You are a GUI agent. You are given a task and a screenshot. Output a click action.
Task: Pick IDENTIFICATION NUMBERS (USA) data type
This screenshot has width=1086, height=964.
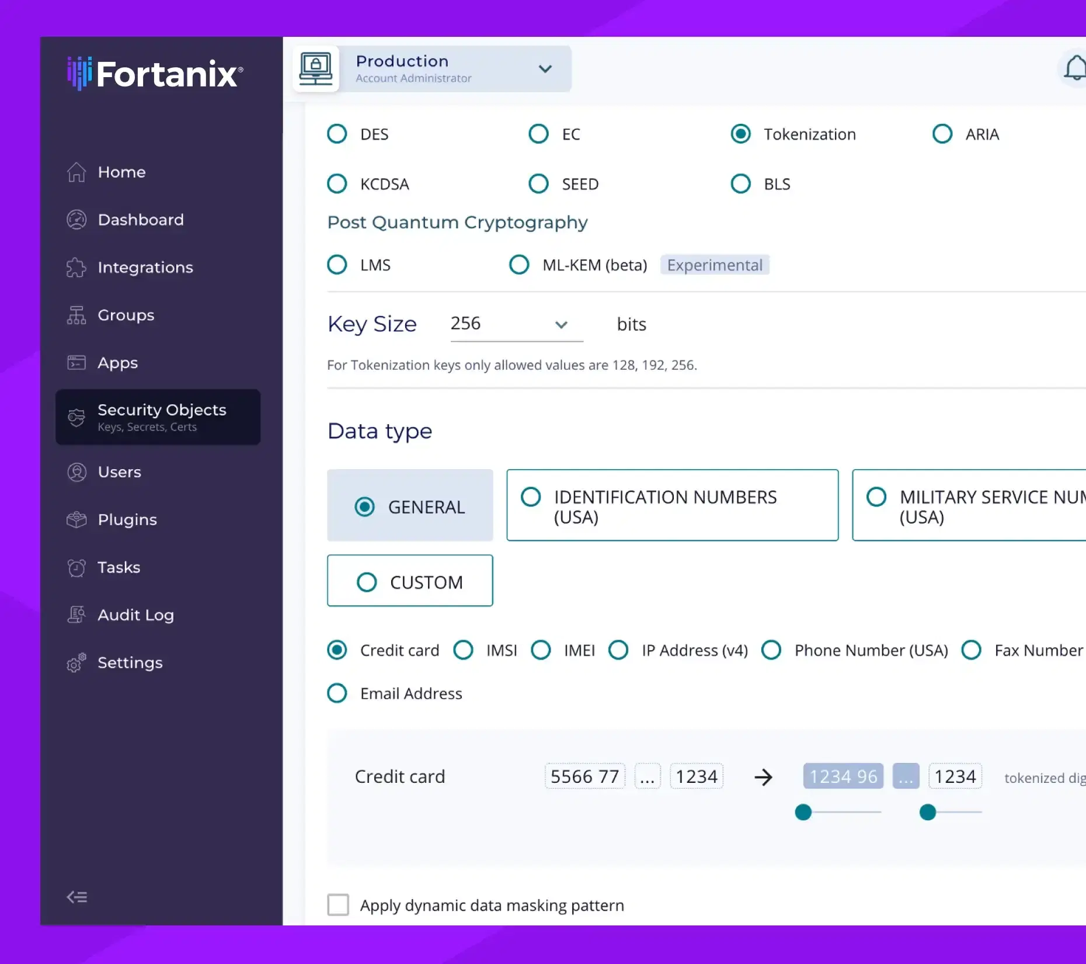673,505
